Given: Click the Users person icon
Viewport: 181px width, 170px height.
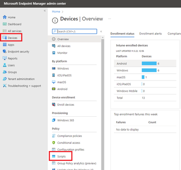Looking at the screenshot, I should click(x=5, y=65).
